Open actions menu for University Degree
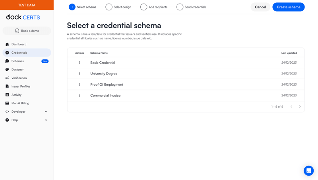This screenshot has height=180, width=318. pos(79,74)
